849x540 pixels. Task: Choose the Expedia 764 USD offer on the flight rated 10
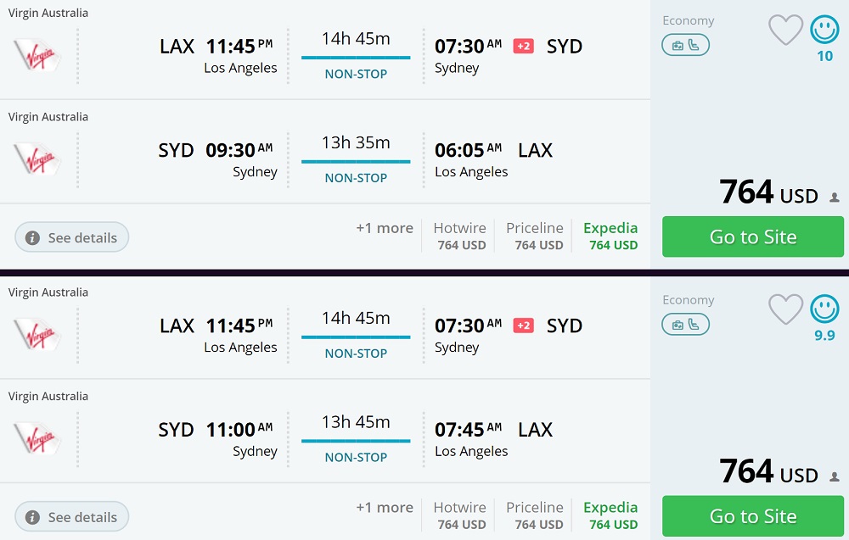click(610, 237)
